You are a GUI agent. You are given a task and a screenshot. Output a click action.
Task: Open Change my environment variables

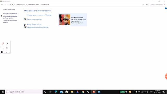pyautogui.click(x=10, y=21)
